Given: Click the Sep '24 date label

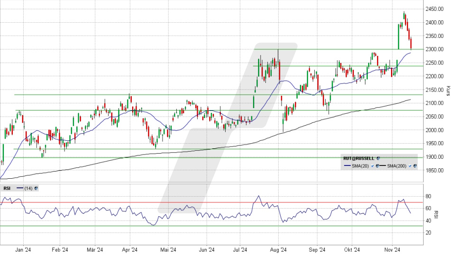Looking at the screenshot, I should (317, 250).
